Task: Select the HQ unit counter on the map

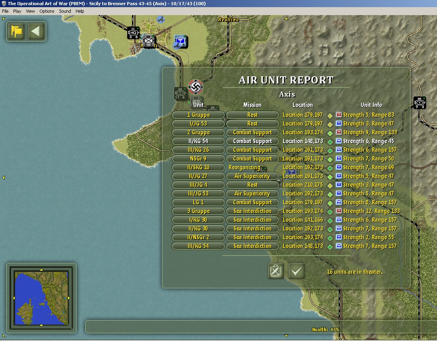Action: pyautogui.click(x=133, y=33)
